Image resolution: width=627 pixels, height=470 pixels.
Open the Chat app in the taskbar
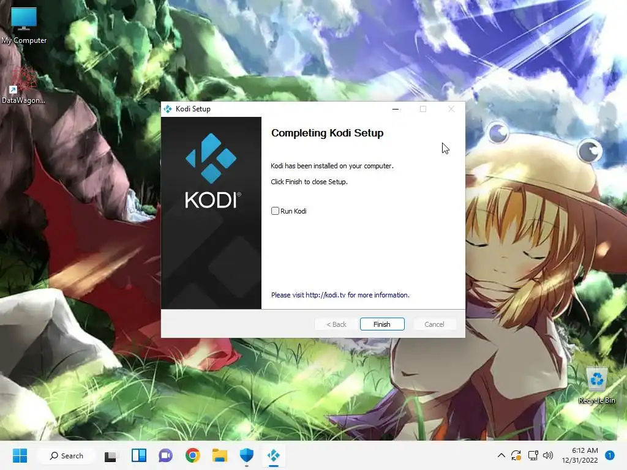point(165,455)
